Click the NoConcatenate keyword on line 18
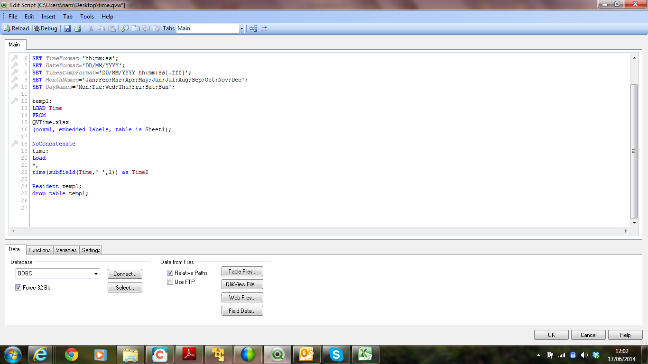648x364 pixels. point(54,144)
